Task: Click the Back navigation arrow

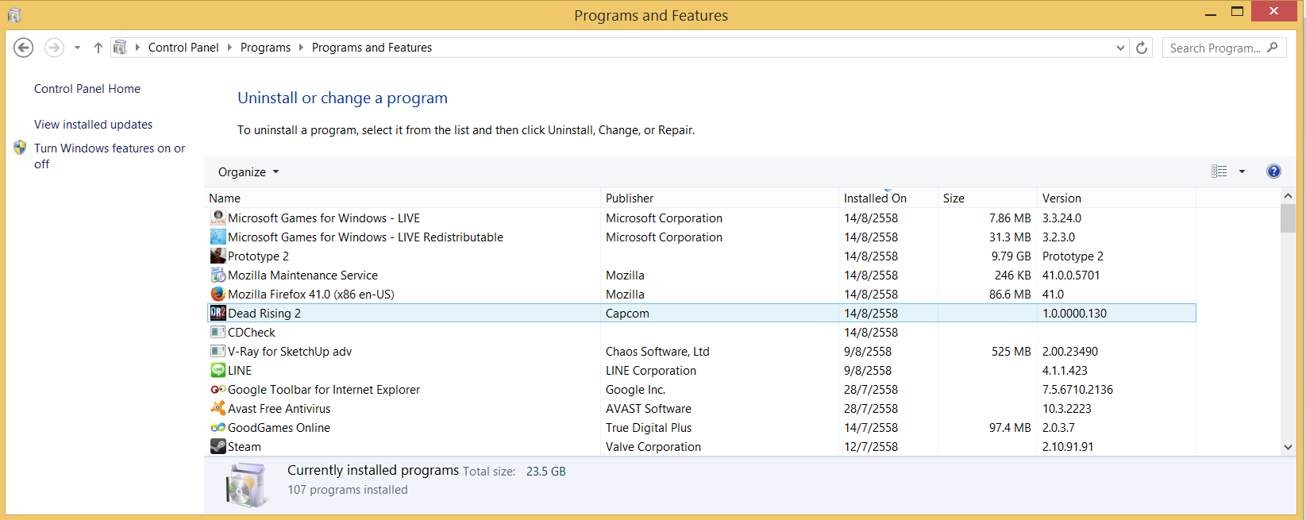Action: pyautogui.click(x=24, y=48)
